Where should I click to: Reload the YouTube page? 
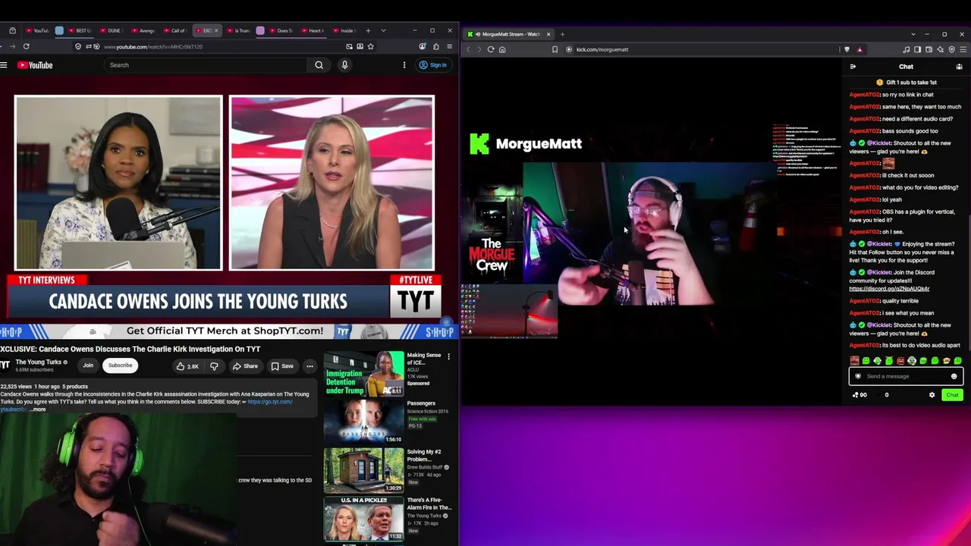coord(26,46)
